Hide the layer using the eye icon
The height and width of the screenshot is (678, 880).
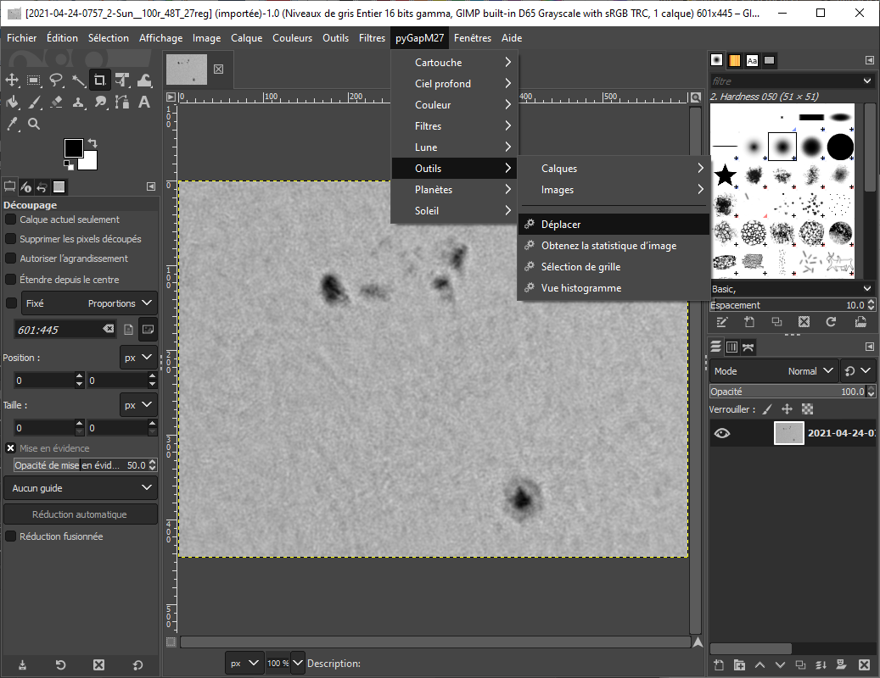click(x=722, y=433)
